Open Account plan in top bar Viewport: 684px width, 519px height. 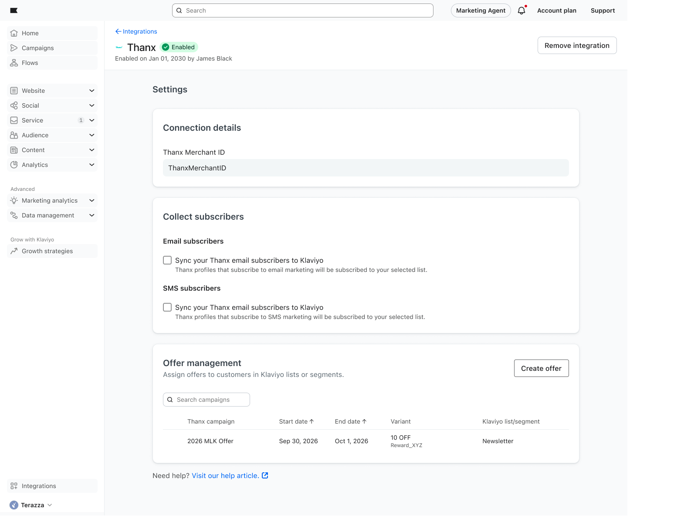coord(556,10)
